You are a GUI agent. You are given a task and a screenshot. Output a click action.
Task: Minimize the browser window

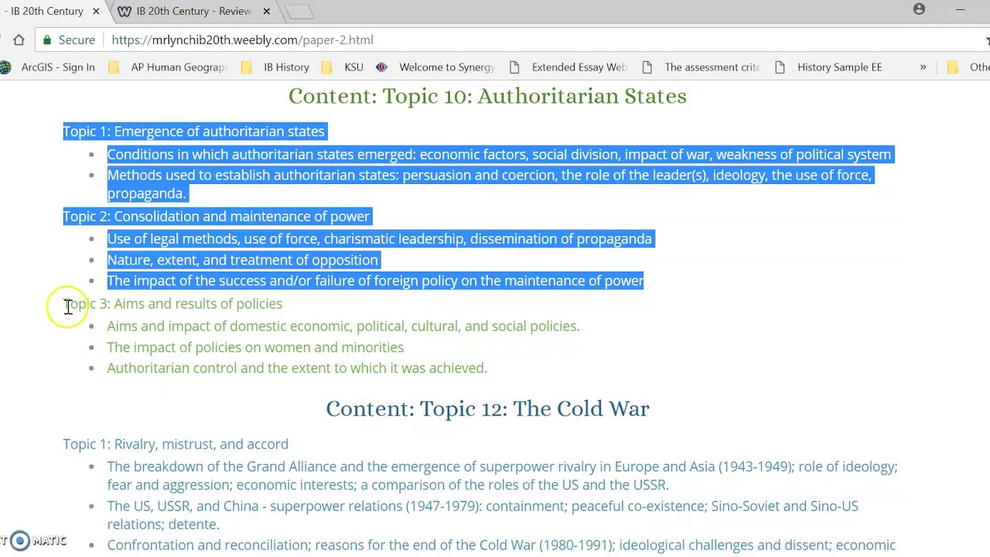point(960,9)
